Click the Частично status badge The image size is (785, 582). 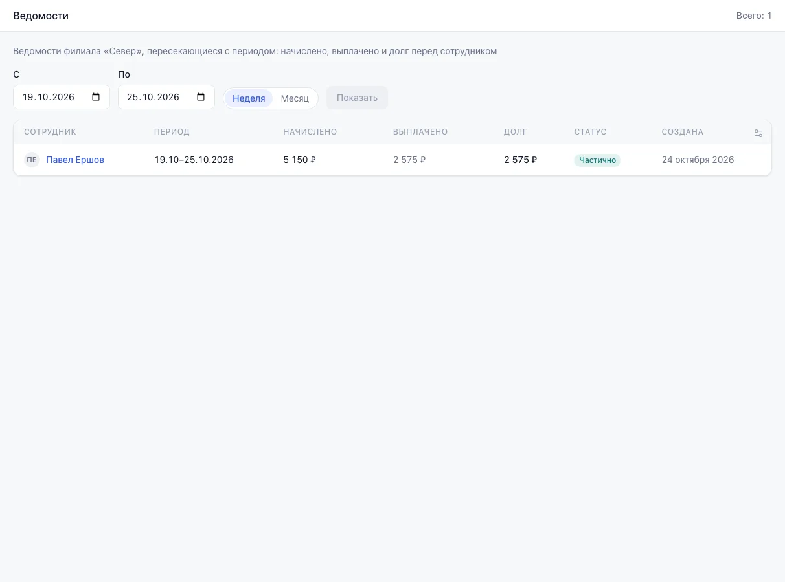pyautogui.click(x=597, y=160)
